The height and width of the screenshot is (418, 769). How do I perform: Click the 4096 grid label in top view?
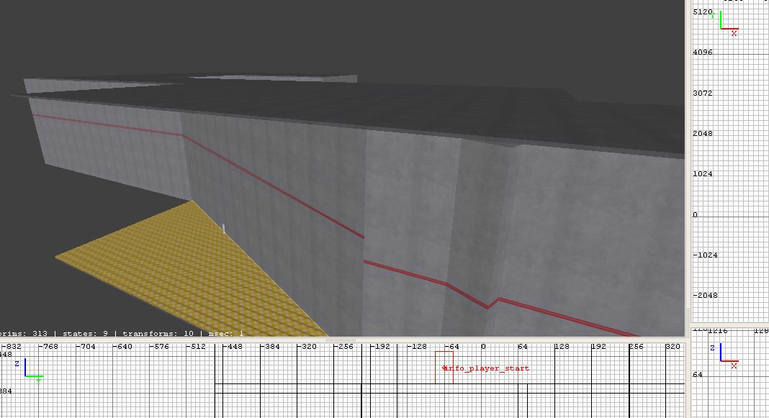(x=702, y=53)
